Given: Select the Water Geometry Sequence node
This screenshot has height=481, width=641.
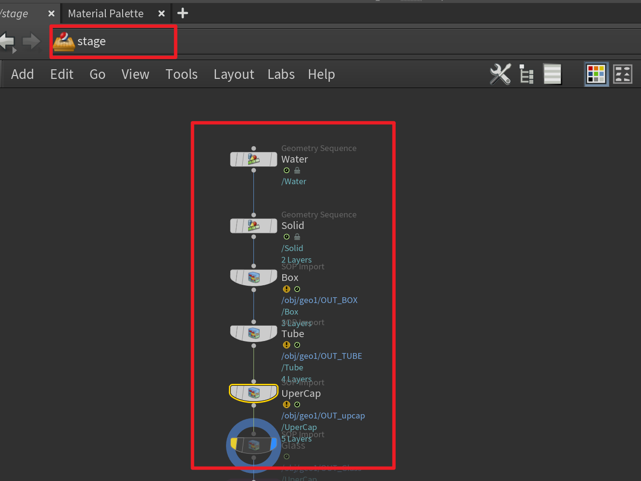Looking at the screenshot, I should click(254, 159).
